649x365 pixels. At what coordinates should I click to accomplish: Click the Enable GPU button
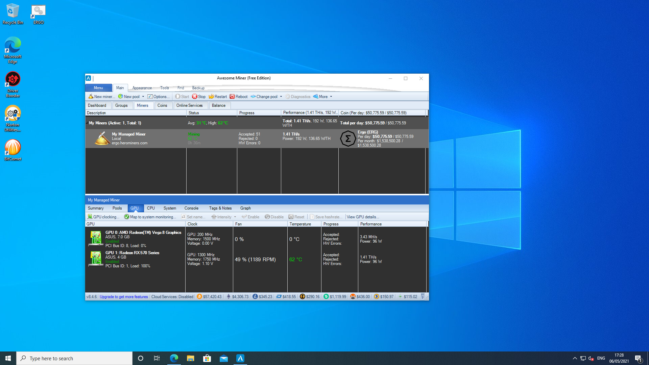(250, 217)
